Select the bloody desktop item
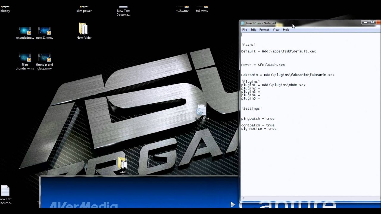The width and height of the screenshot is (381, 214). (x=5, y=8)
